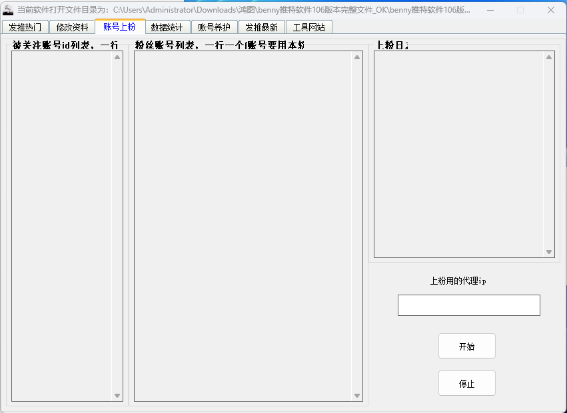The width and height of the screenshot is (567, 413).
Task: Click up arrow of 上粉日志 scrollbar
Action: tap(549, 57)
